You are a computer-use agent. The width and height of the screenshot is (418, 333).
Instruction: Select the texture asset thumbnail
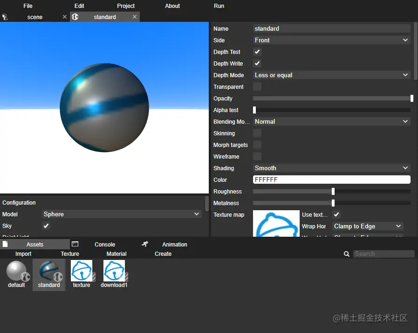[x=82, y=271]
